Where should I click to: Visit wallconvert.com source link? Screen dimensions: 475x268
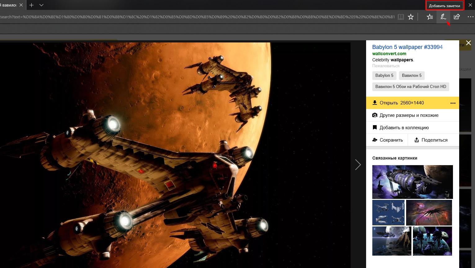[389, 54]
